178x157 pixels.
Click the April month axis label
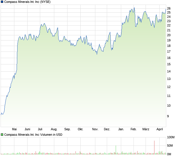point(160,129)
